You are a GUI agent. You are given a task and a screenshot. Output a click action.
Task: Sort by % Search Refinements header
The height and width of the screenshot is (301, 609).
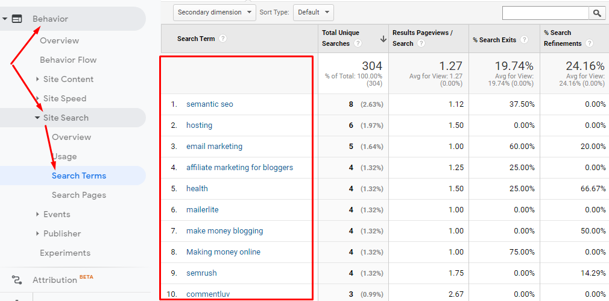[x=563, y=38]
